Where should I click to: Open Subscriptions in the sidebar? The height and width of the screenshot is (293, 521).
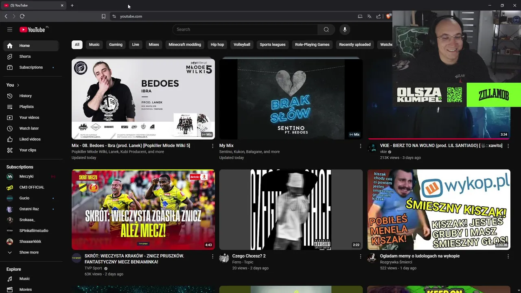(31, 67)
